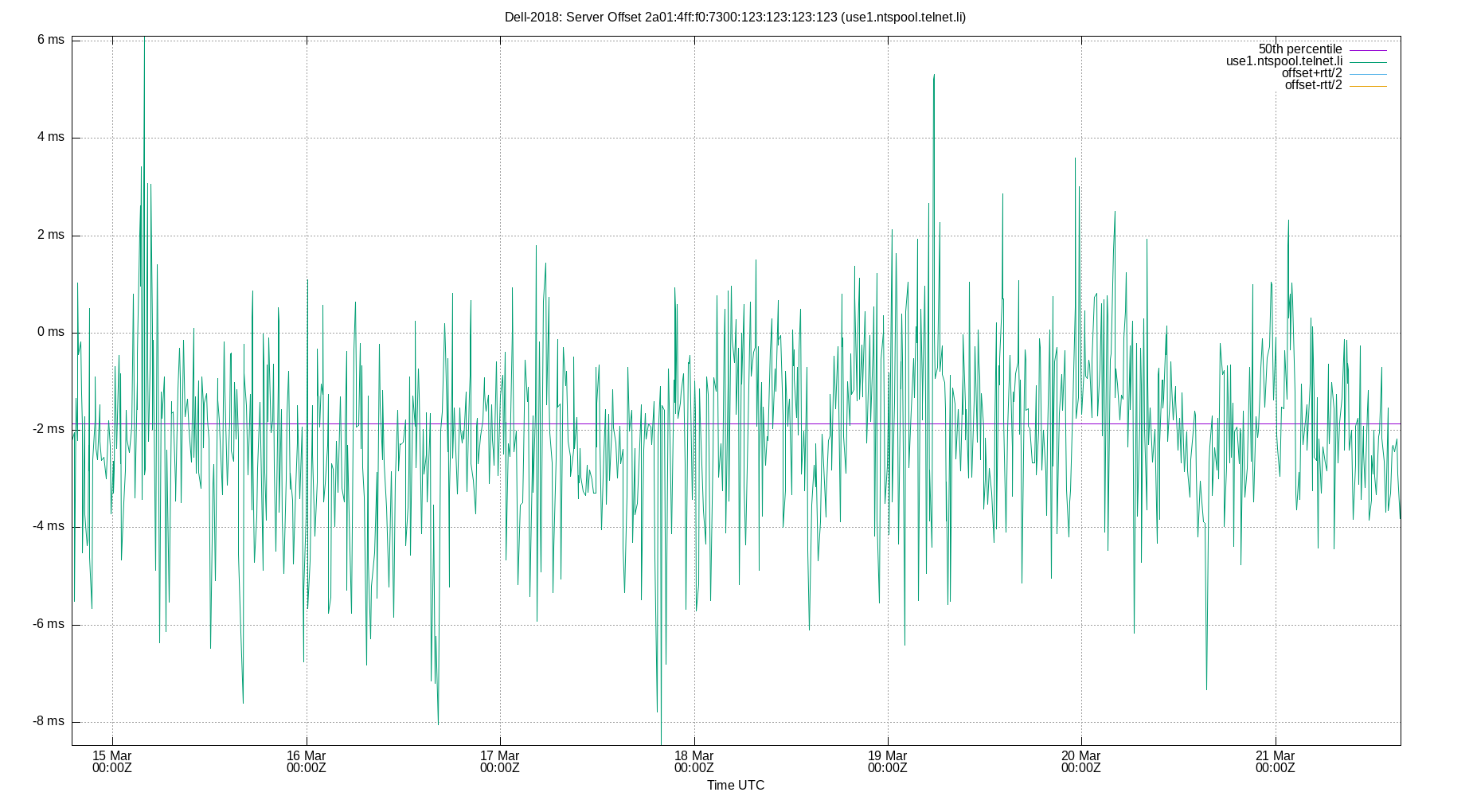The height and width of the screenshot is (796, 1473).
Task: Click the 6 ms y-axis tick label
Action: pyautogui.click(x=51, y=39)
